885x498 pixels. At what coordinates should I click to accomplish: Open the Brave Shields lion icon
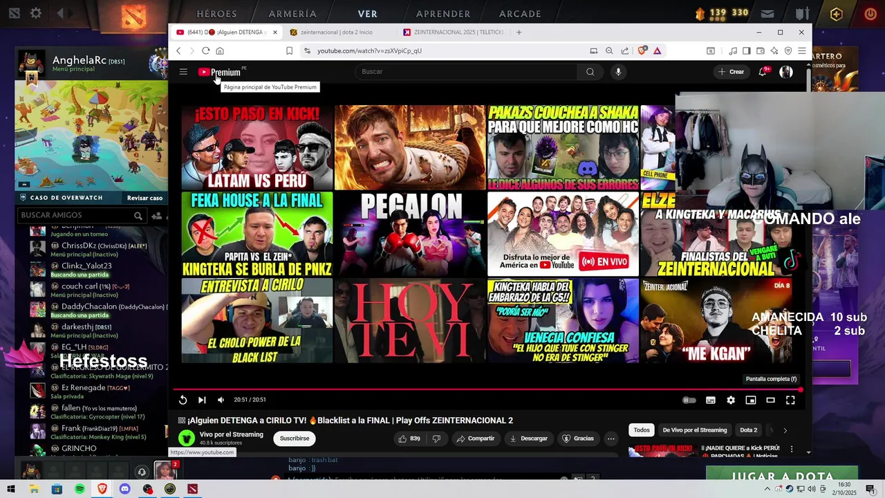(x=642, y=50)
